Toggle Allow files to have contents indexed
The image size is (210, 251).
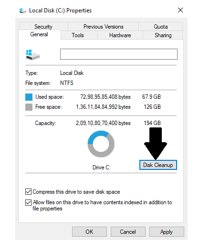28,202
